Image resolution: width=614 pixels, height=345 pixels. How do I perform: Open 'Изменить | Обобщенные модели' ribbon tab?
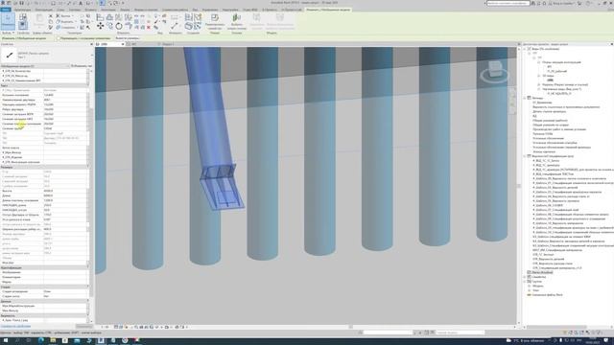coord(328,10)
